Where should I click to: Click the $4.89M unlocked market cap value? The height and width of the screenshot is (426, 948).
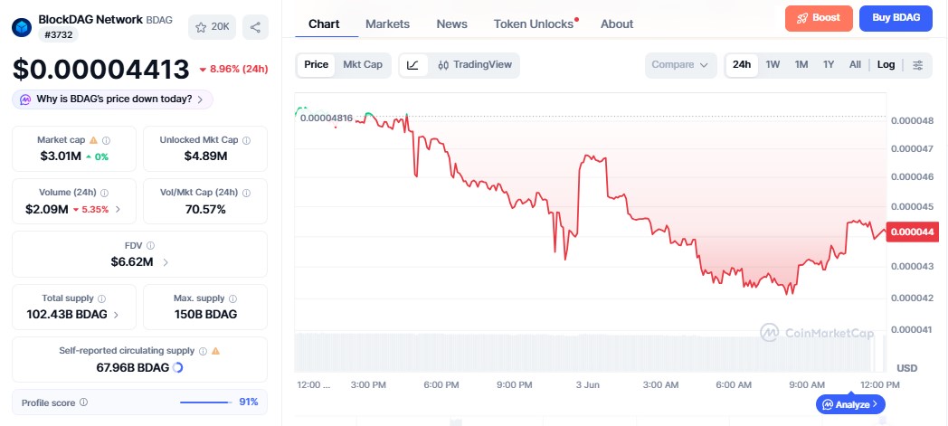click(x=205, y=156)
